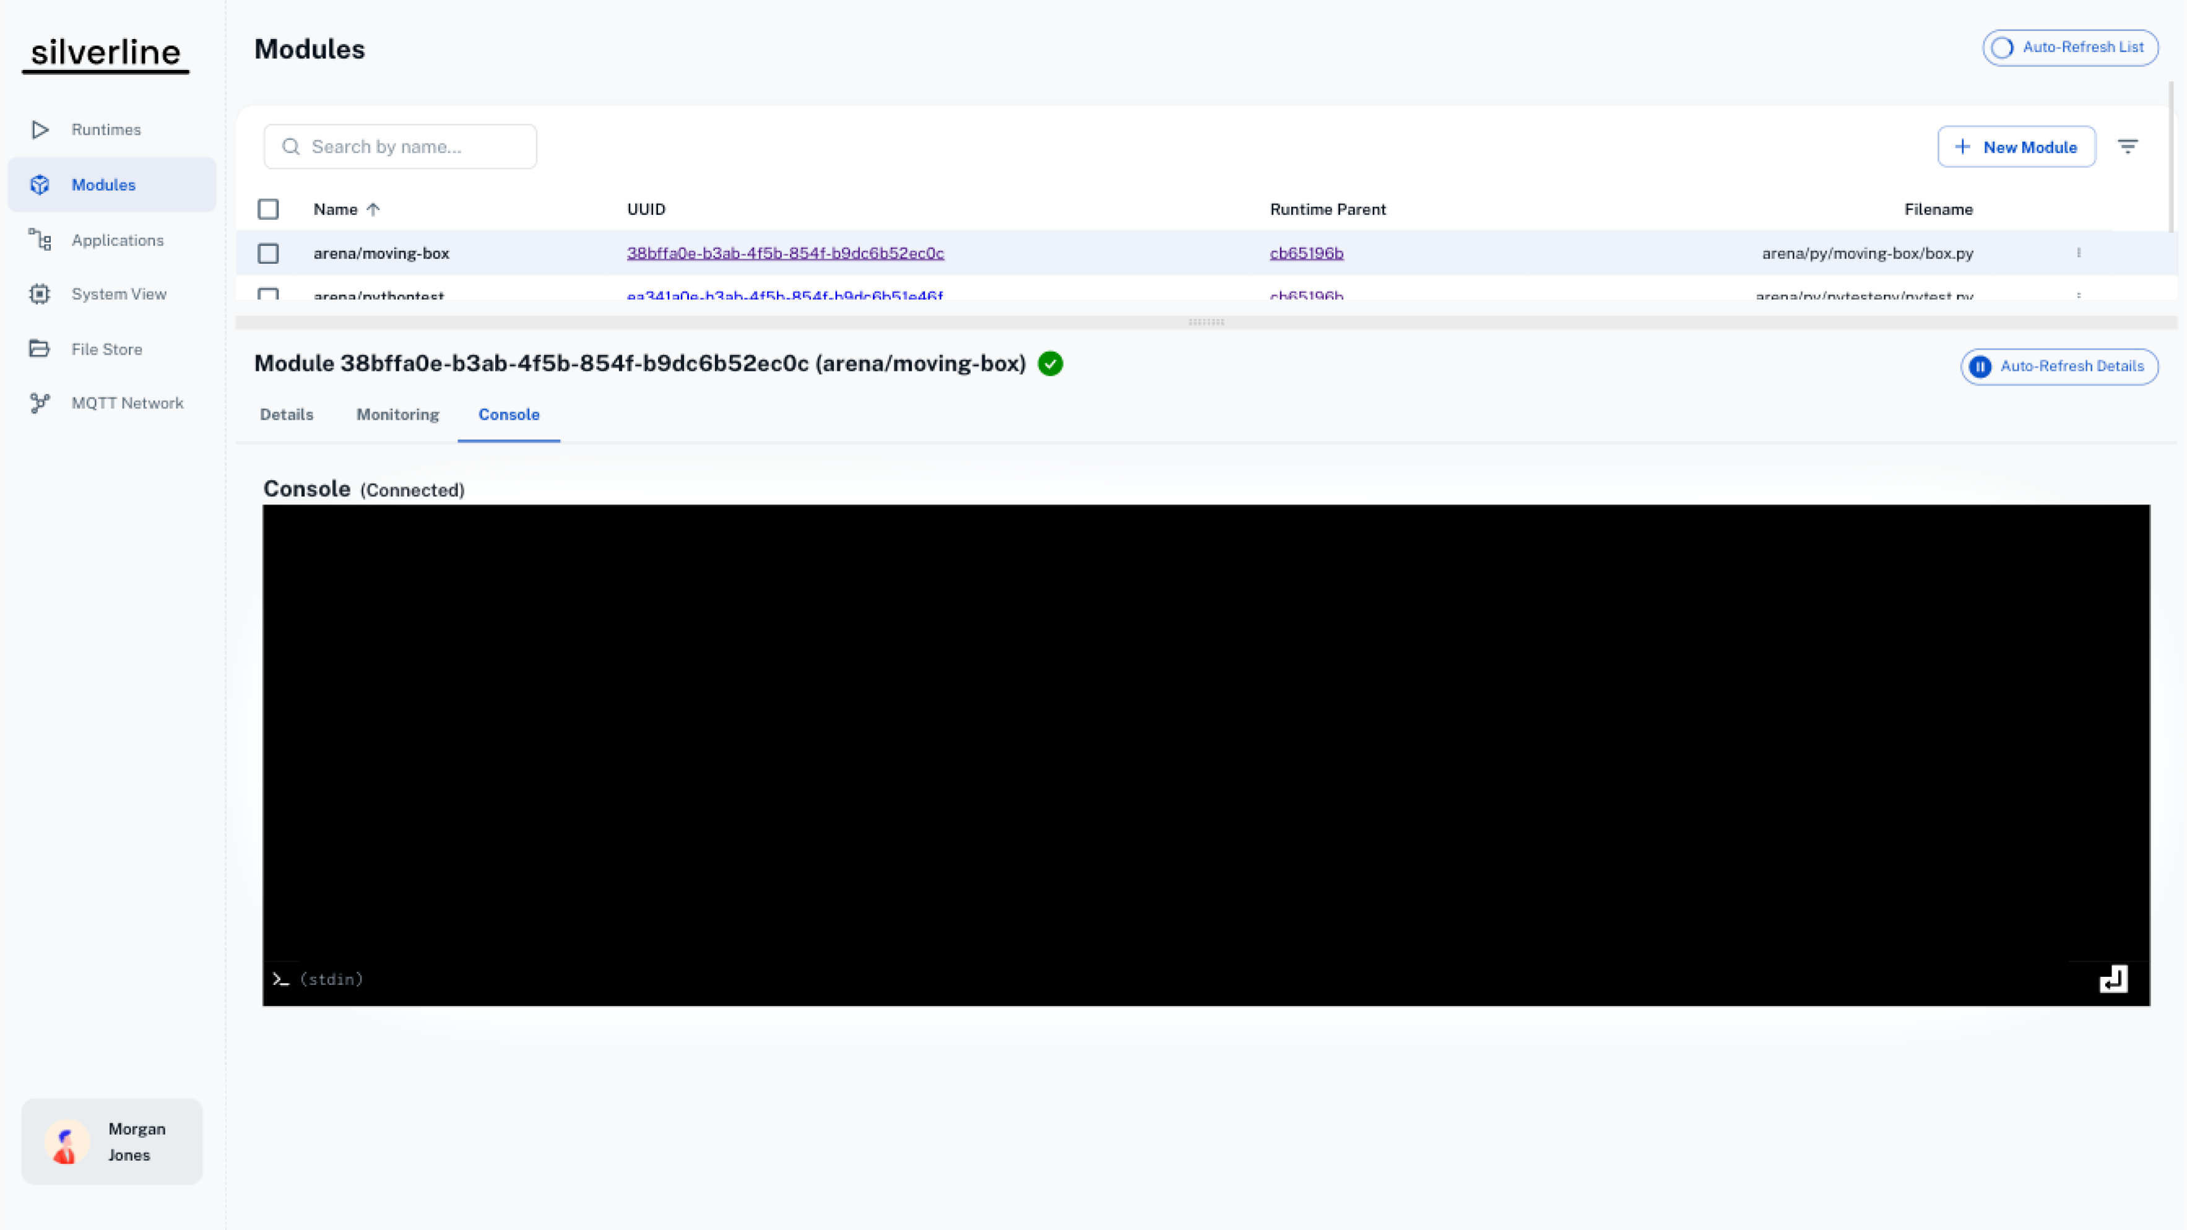Switch to the Monitoring tab
This screenshot has width=2187, height=1230.
[x=397, y=414]
